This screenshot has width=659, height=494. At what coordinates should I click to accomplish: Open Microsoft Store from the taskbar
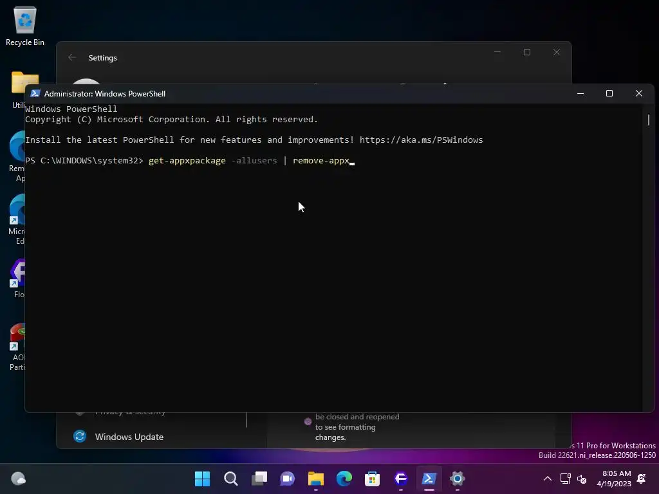(372, 479)
